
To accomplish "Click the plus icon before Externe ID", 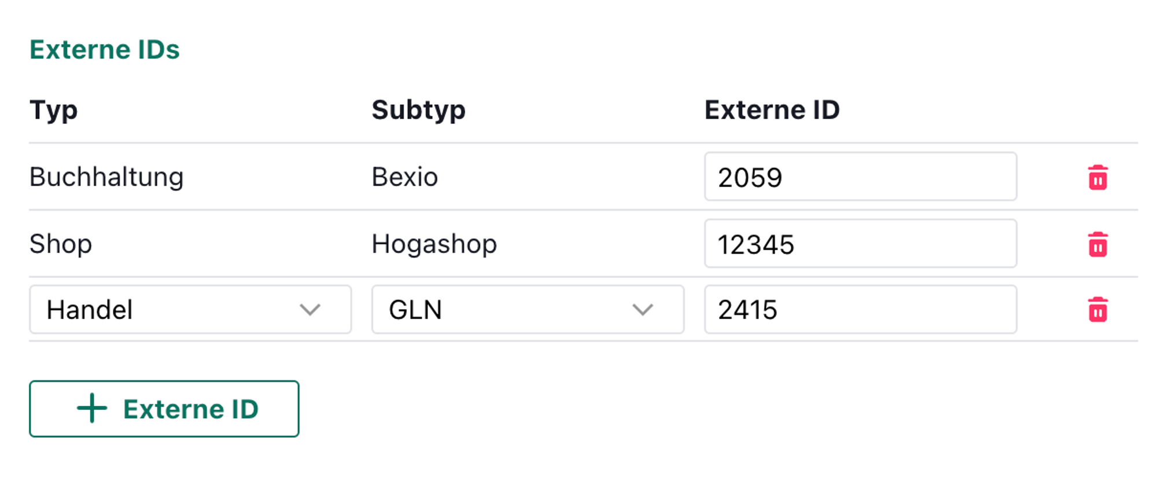I will (92, 409).
